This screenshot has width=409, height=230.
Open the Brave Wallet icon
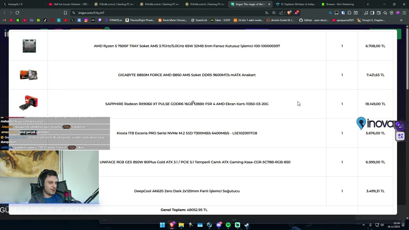tap(379, 13)
